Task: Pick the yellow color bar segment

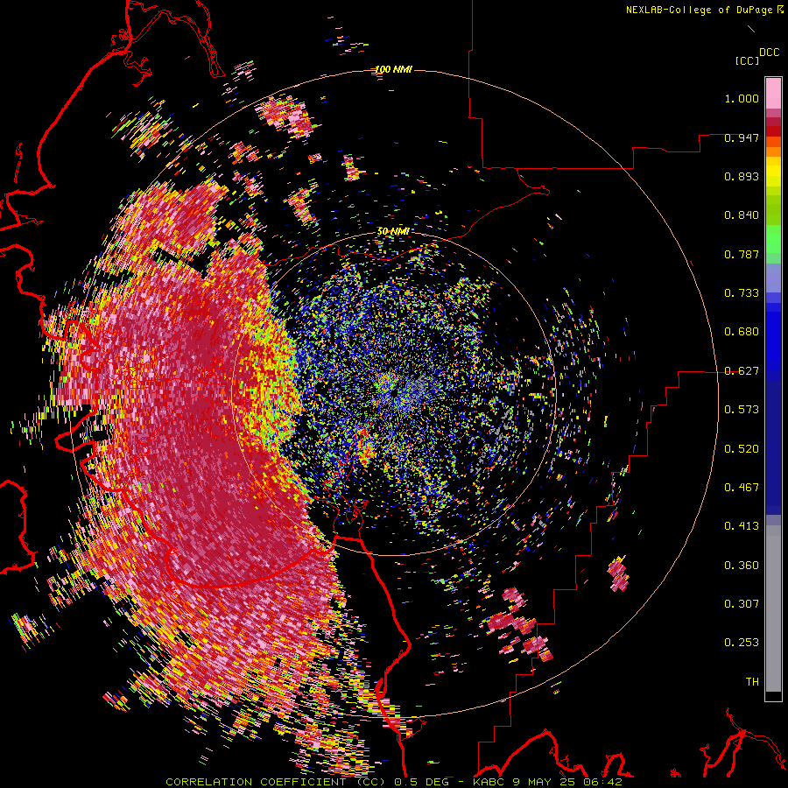Action: pyautogui.click(x=773, y=172)
